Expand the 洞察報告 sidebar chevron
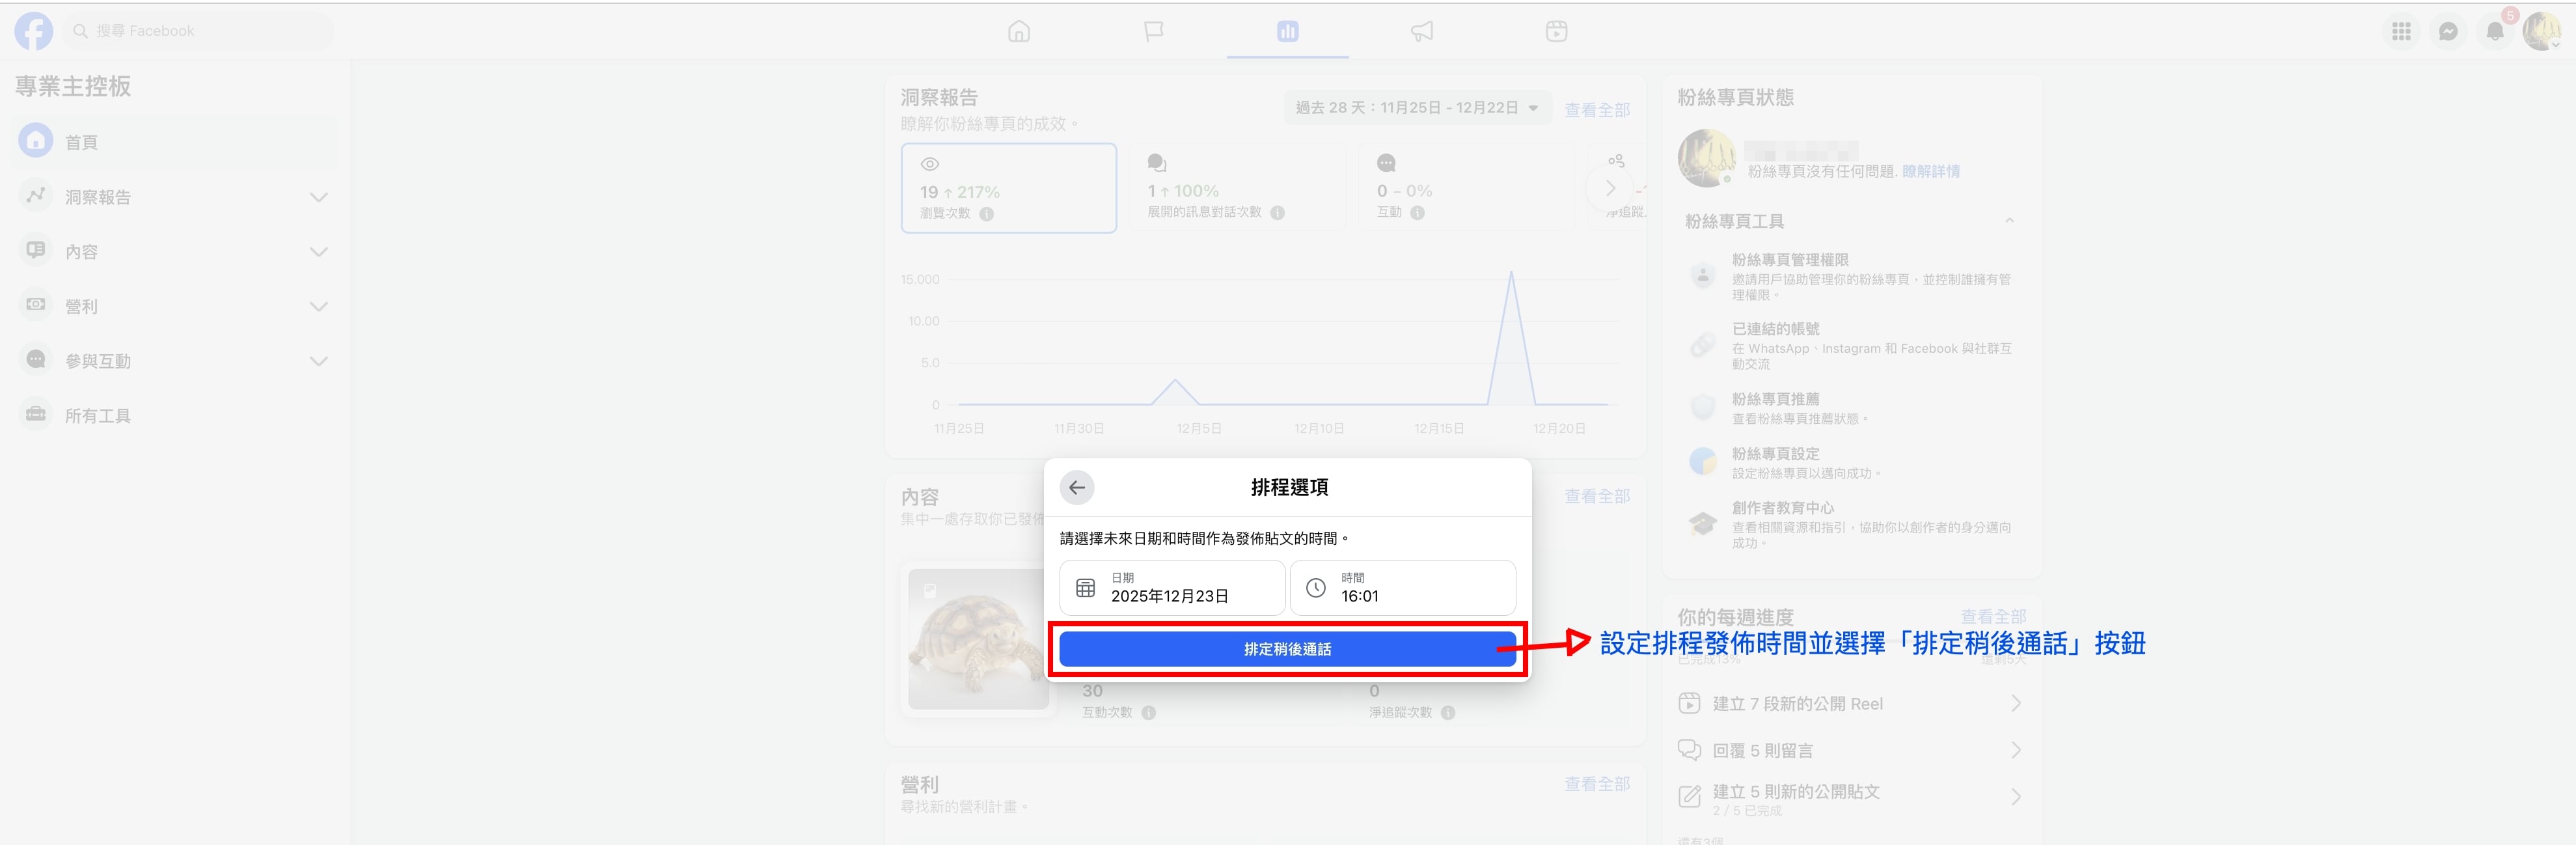This screenshot has width=2576, height=845. [x=319, y=197]
